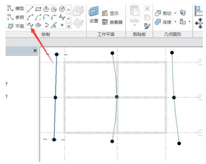
Task: Select center point of middle green curve
Action: coord(117,97)
